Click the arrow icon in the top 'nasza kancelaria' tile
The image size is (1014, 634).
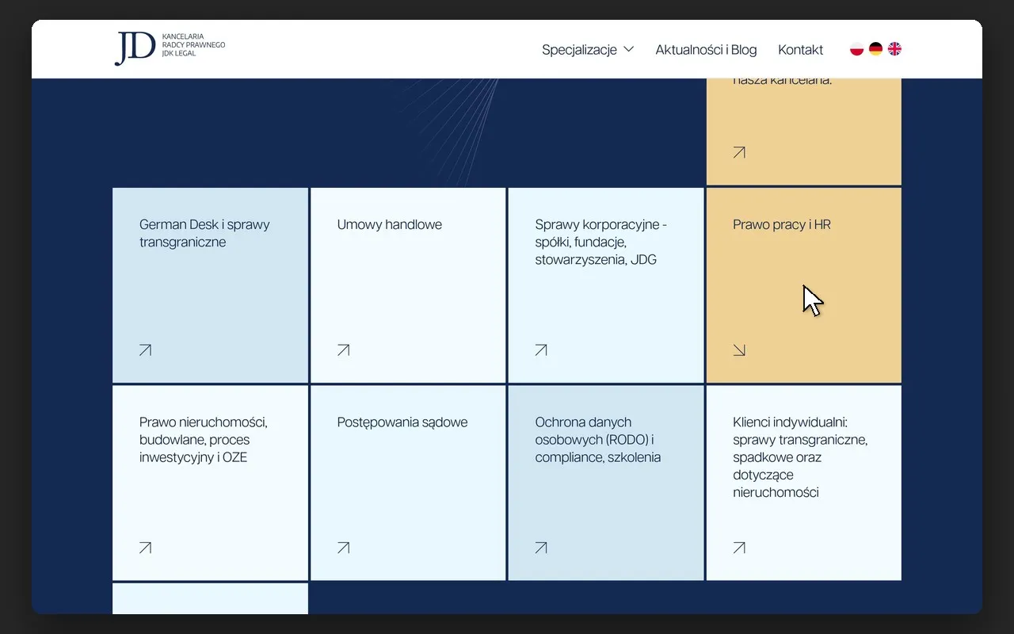(739, 152)
